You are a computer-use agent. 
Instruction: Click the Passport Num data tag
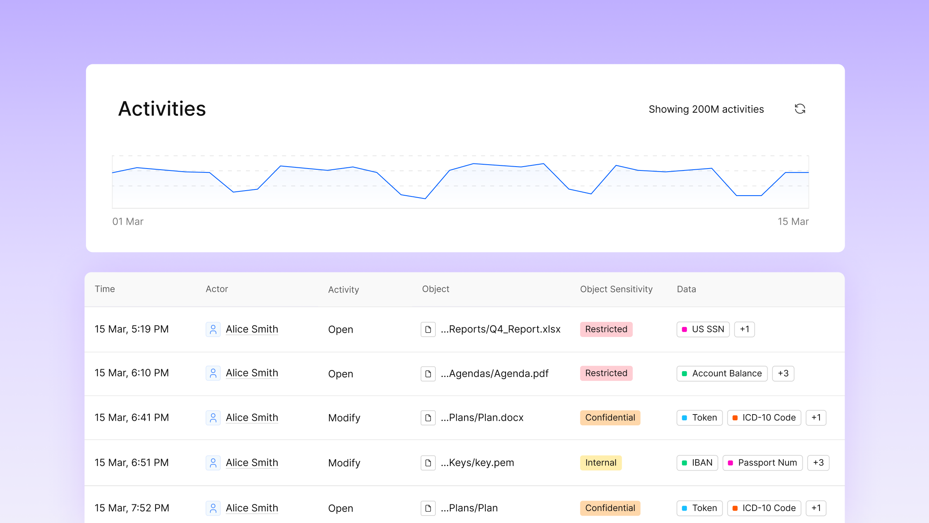[x=763, y=463]
